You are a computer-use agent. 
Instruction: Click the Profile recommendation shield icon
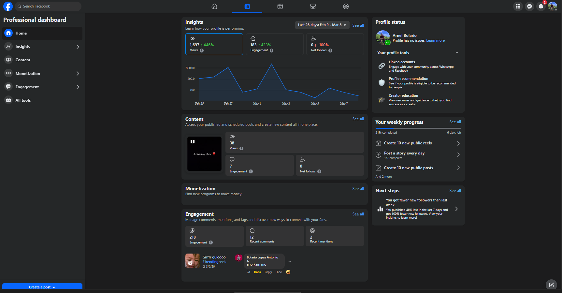[x=382, y=82]
